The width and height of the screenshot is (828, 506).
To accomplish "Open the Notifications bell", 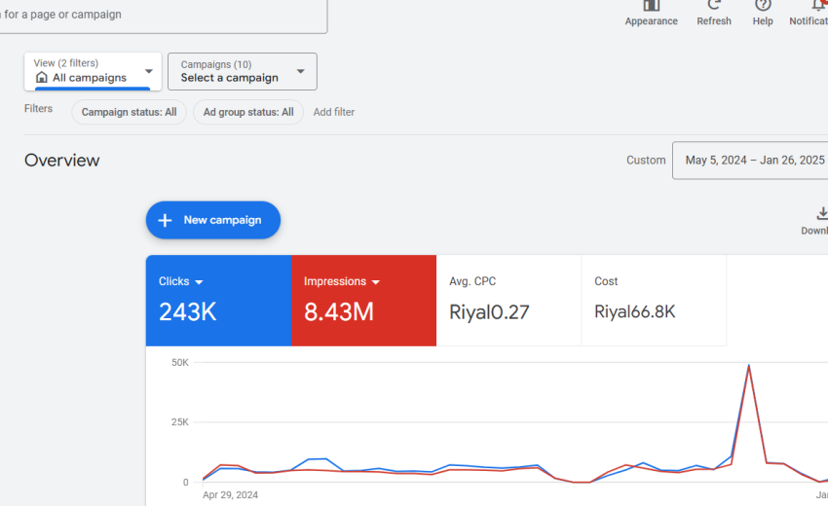I will point(816,6).
